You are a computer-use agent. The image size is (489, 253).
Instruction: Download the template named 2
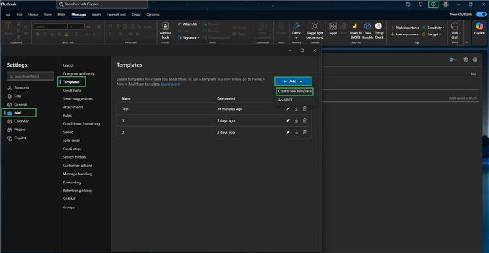pos(296,132)
